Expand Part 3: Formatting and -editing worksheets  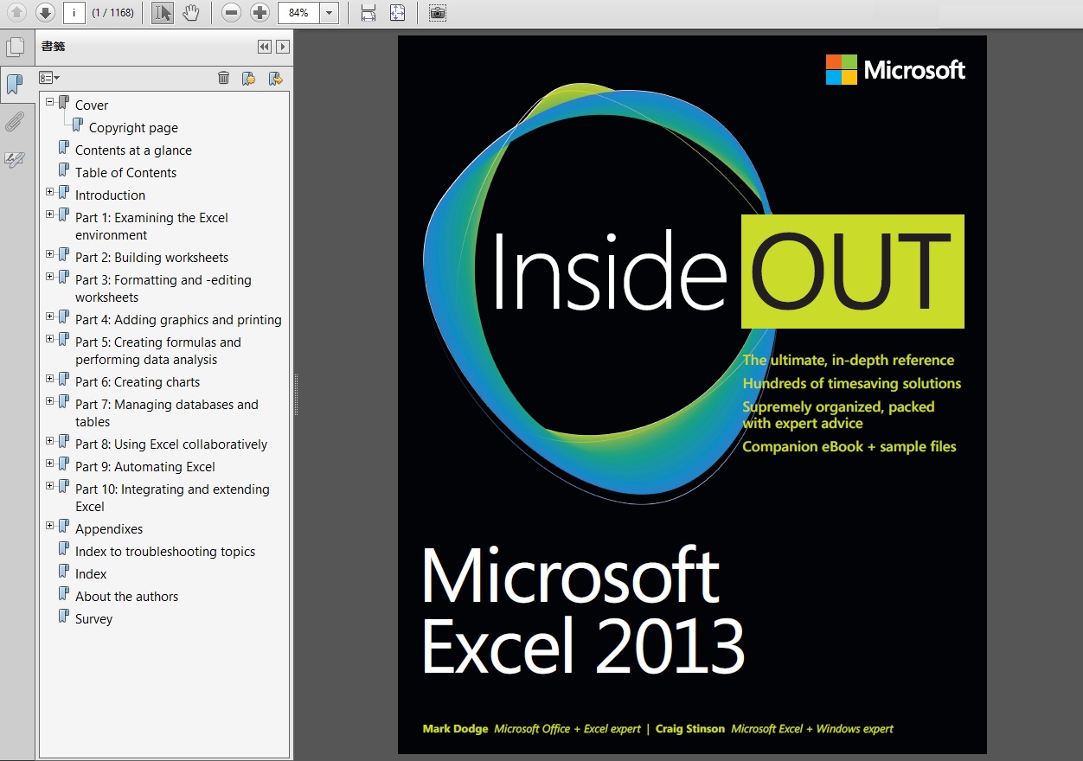(50, 277)
